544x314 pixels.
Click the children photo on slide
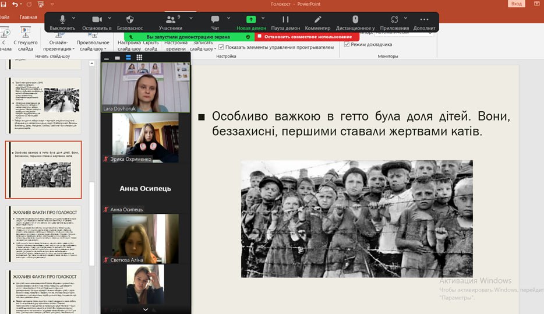click(x=356, y=218)
